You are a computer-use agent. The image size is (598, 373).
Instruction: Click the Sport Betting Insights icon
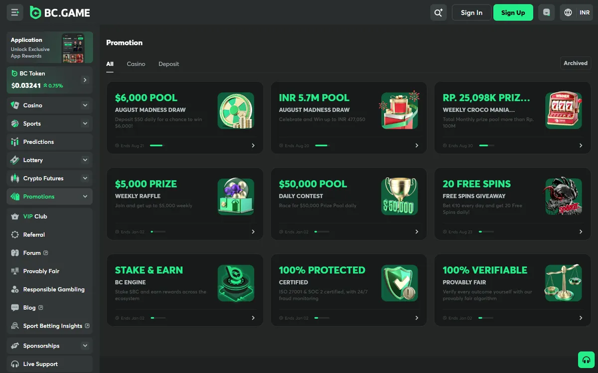tap(14, 326)
